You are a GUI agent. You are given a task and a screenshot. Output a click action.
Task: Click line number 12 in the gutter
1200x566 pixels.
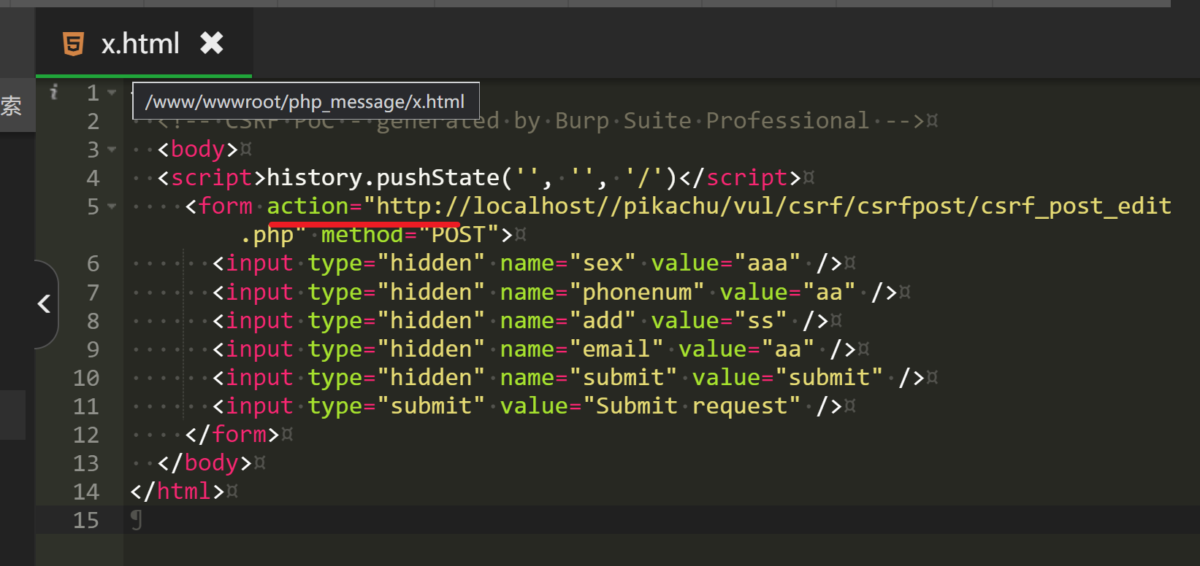click(x=85, y=435)
